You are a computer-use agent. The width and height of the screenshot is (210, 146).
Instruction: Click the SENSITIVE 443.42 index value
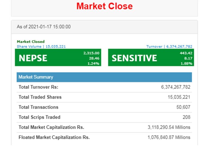pos(186,53)
